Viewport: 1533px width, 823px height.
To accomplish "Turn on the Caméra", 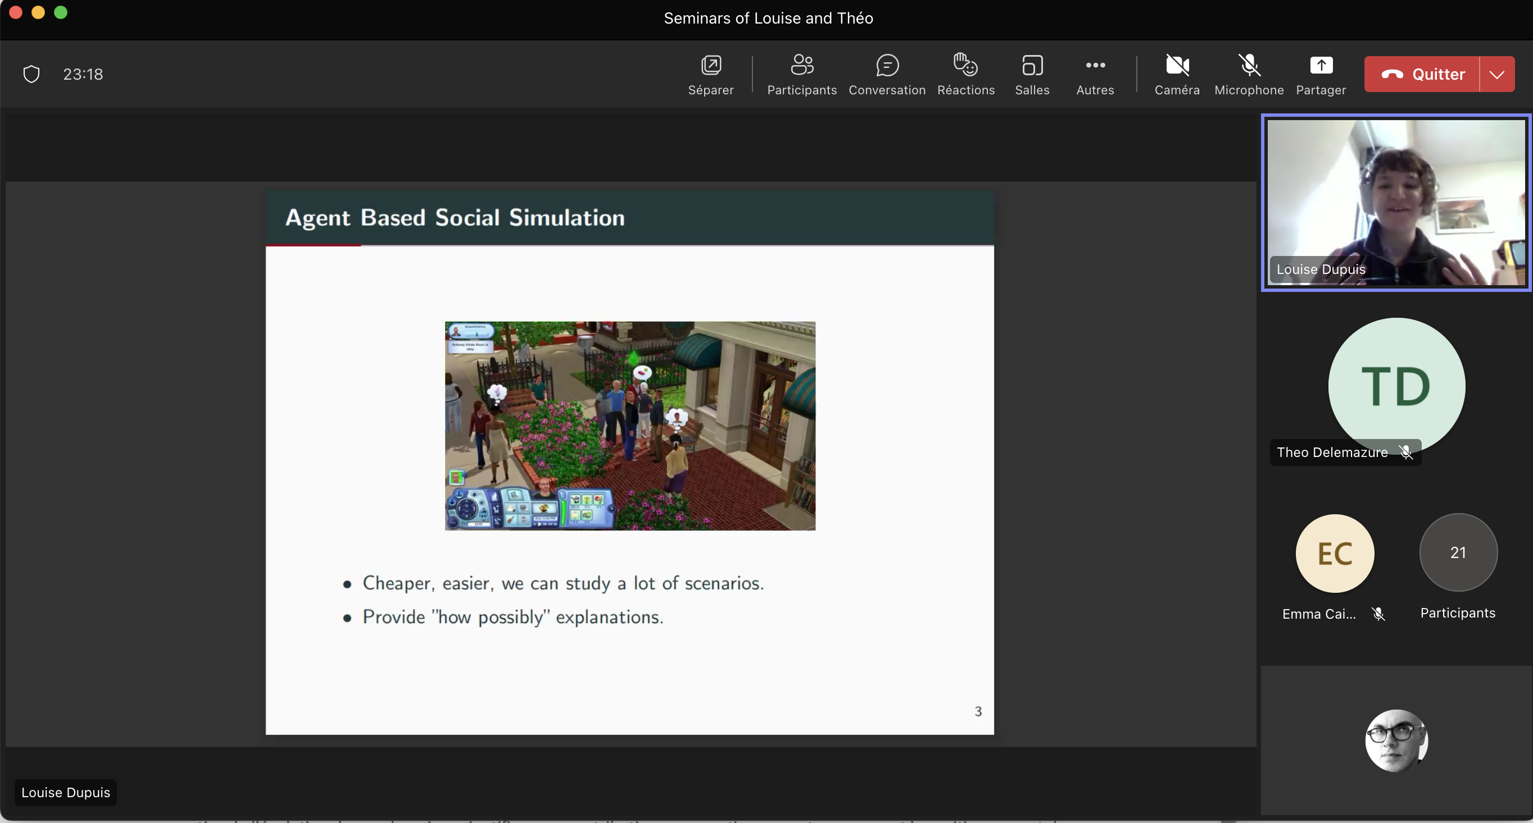I will pos(1177,74).
